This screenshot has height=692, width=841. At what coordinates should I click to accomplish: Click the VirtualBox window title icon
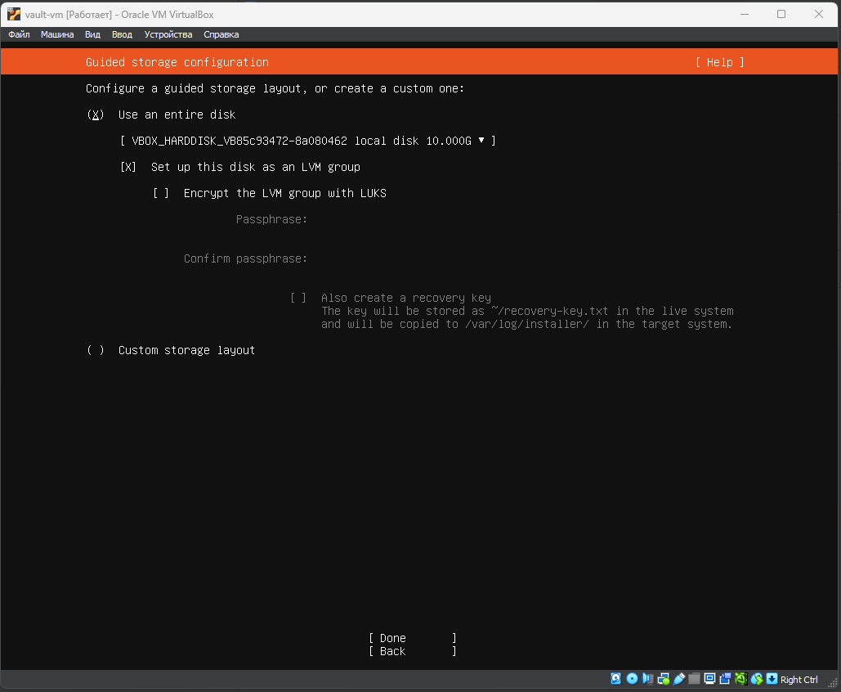pyautogui.click(x=14, y=14)
